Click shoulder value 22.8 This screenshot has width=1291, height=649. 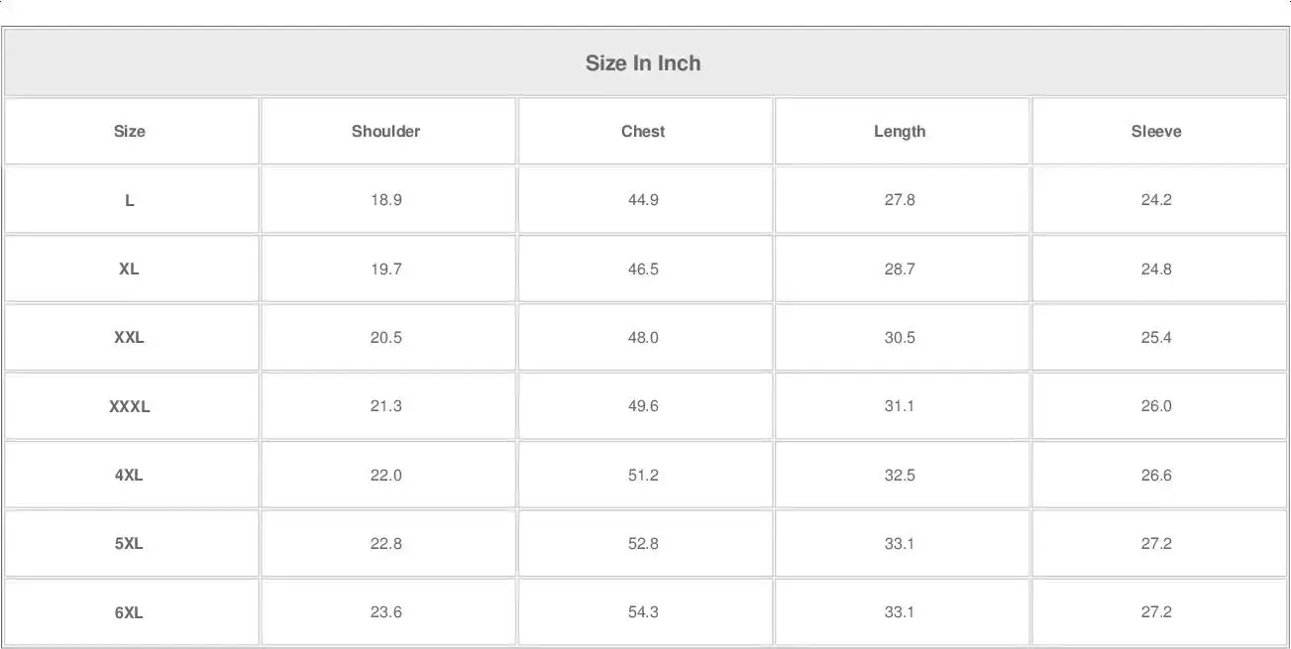click(x=385, y=543)
